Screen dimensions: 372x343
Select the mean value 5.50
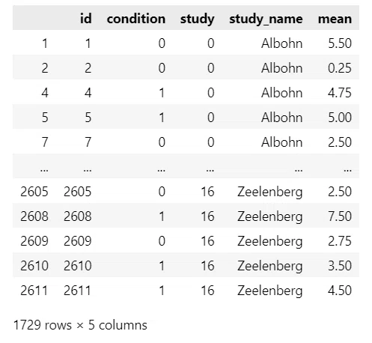tap(340, 43)
